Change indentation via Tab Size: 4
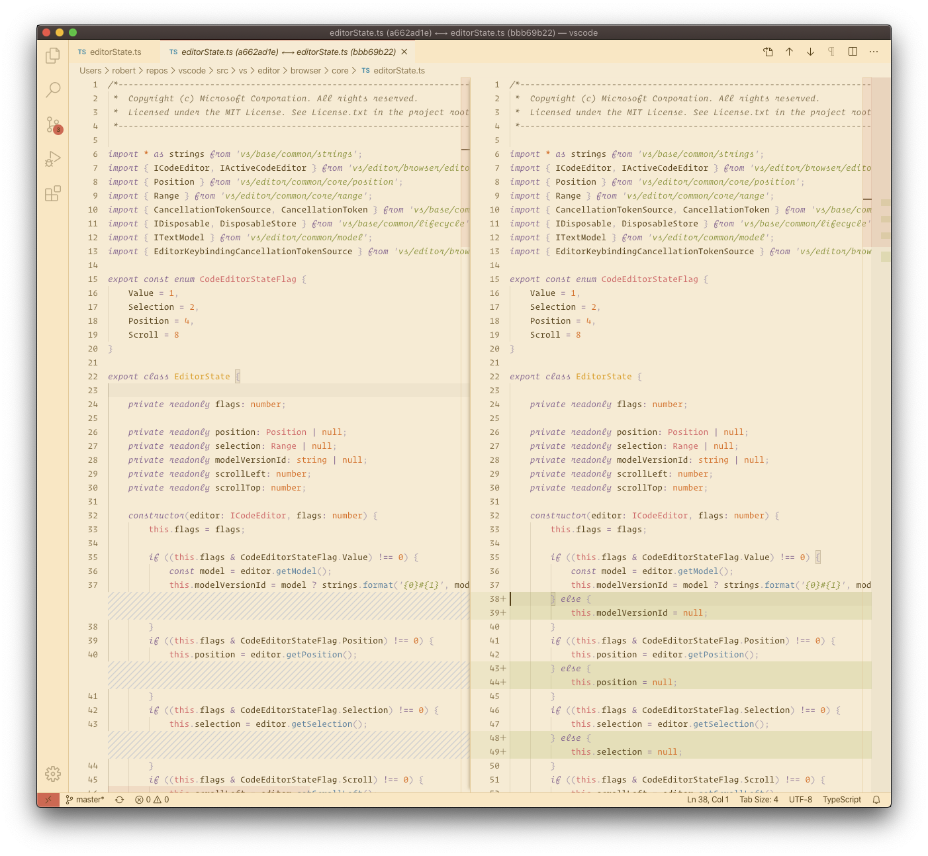The width and height of the screenshot is (928, 856). click(x=759, y=800)
